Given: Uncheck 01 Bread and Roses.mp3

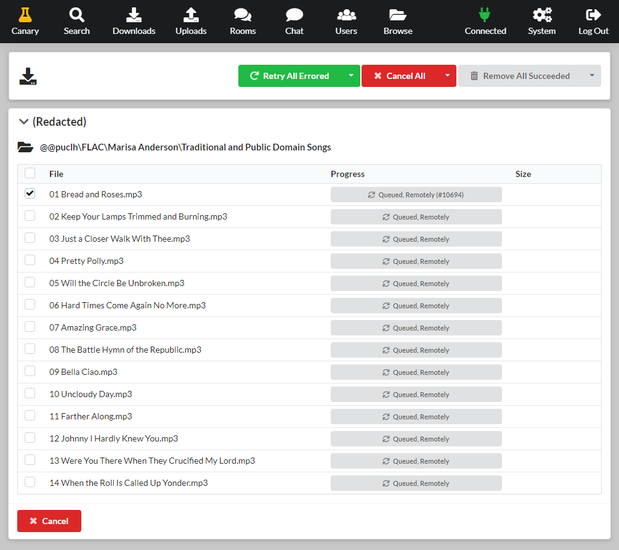Looking at the screenshot, I should coord(30,193).
